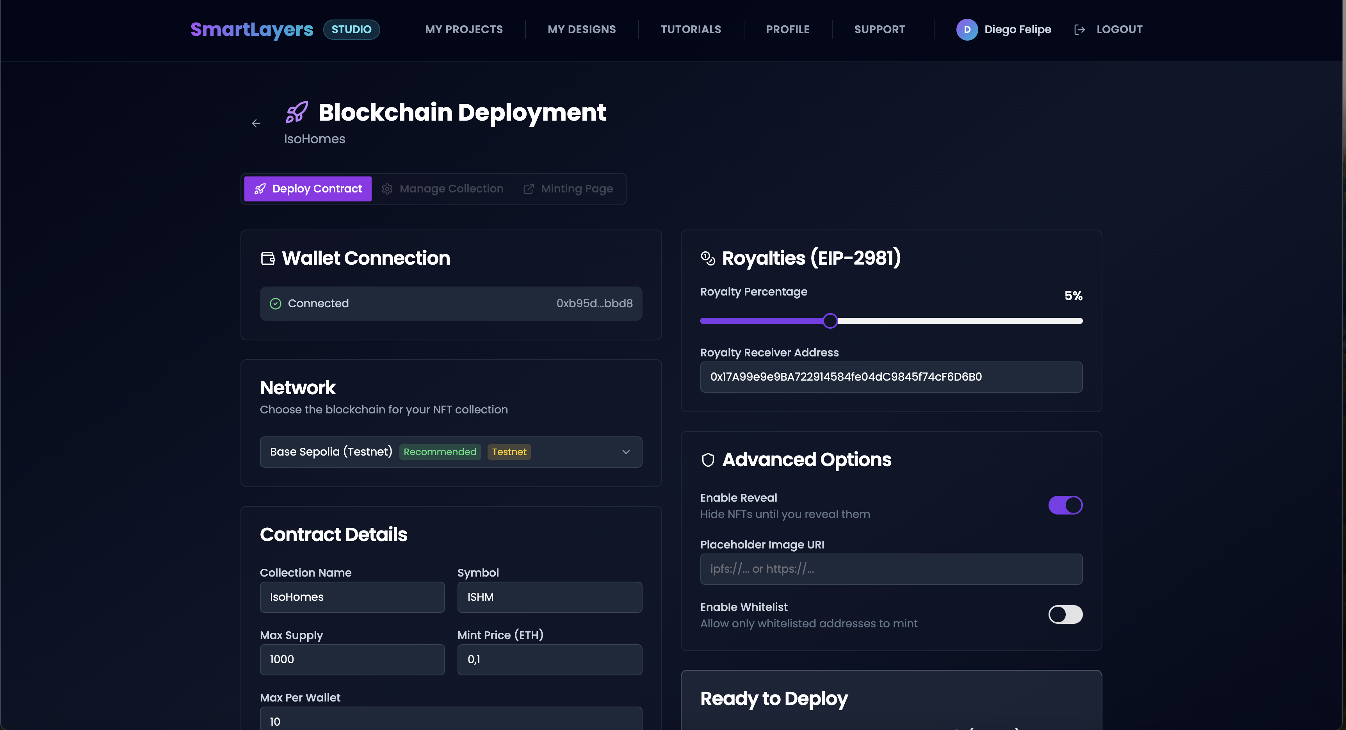Viewport: 1346px width, 730px height.
Task: Select the Deploy Contract tab
Action: pyautogui.click(x=307, y=189)
